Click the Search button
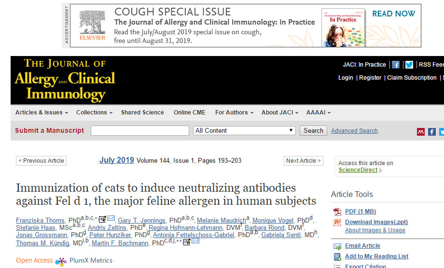The width and height of the screenshot is (444, 268). pyautogui.click(x=313, y=130)
